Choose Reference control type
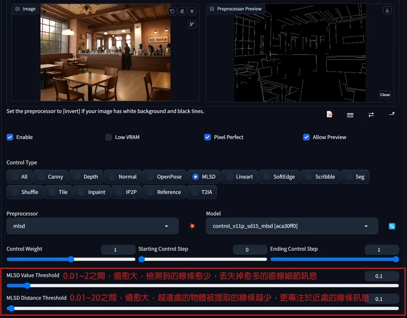 pyautogui.click(x=164, y=192)
